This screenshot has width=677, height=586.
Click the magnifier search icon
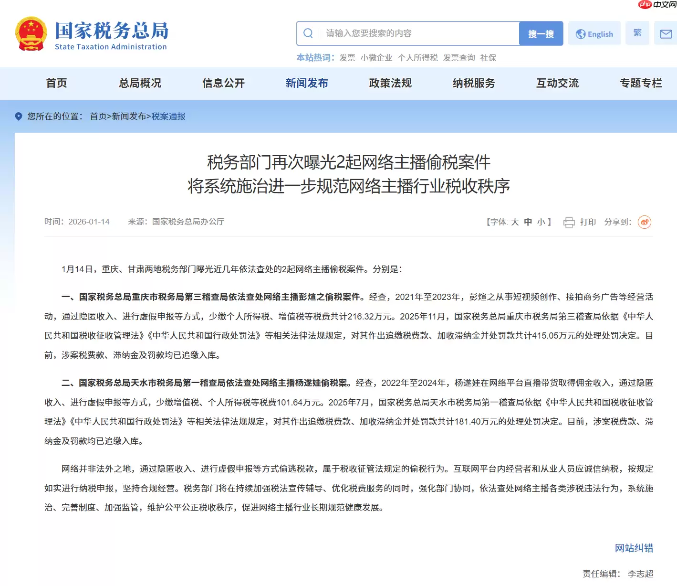pyautogui.click(x=308, y=33)
